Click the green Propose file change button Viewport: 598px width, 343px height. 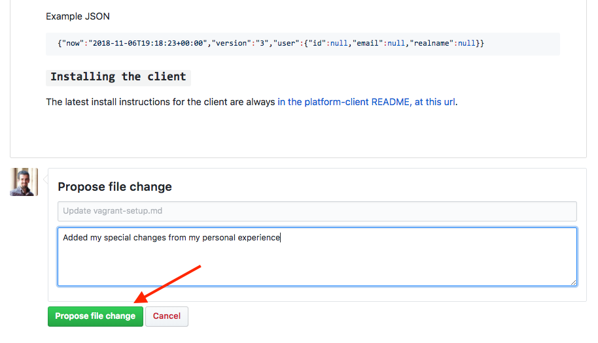point(95,316)
